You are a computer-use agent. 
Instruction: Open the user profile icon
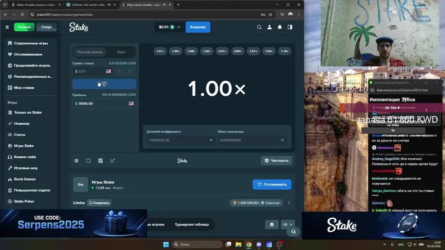(x=269, y=27)
